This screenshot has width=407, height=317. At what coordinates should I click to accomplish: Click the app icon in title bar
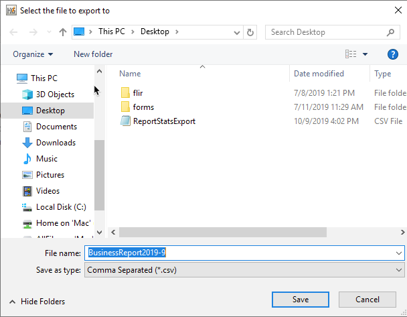(x=11, y=11)
